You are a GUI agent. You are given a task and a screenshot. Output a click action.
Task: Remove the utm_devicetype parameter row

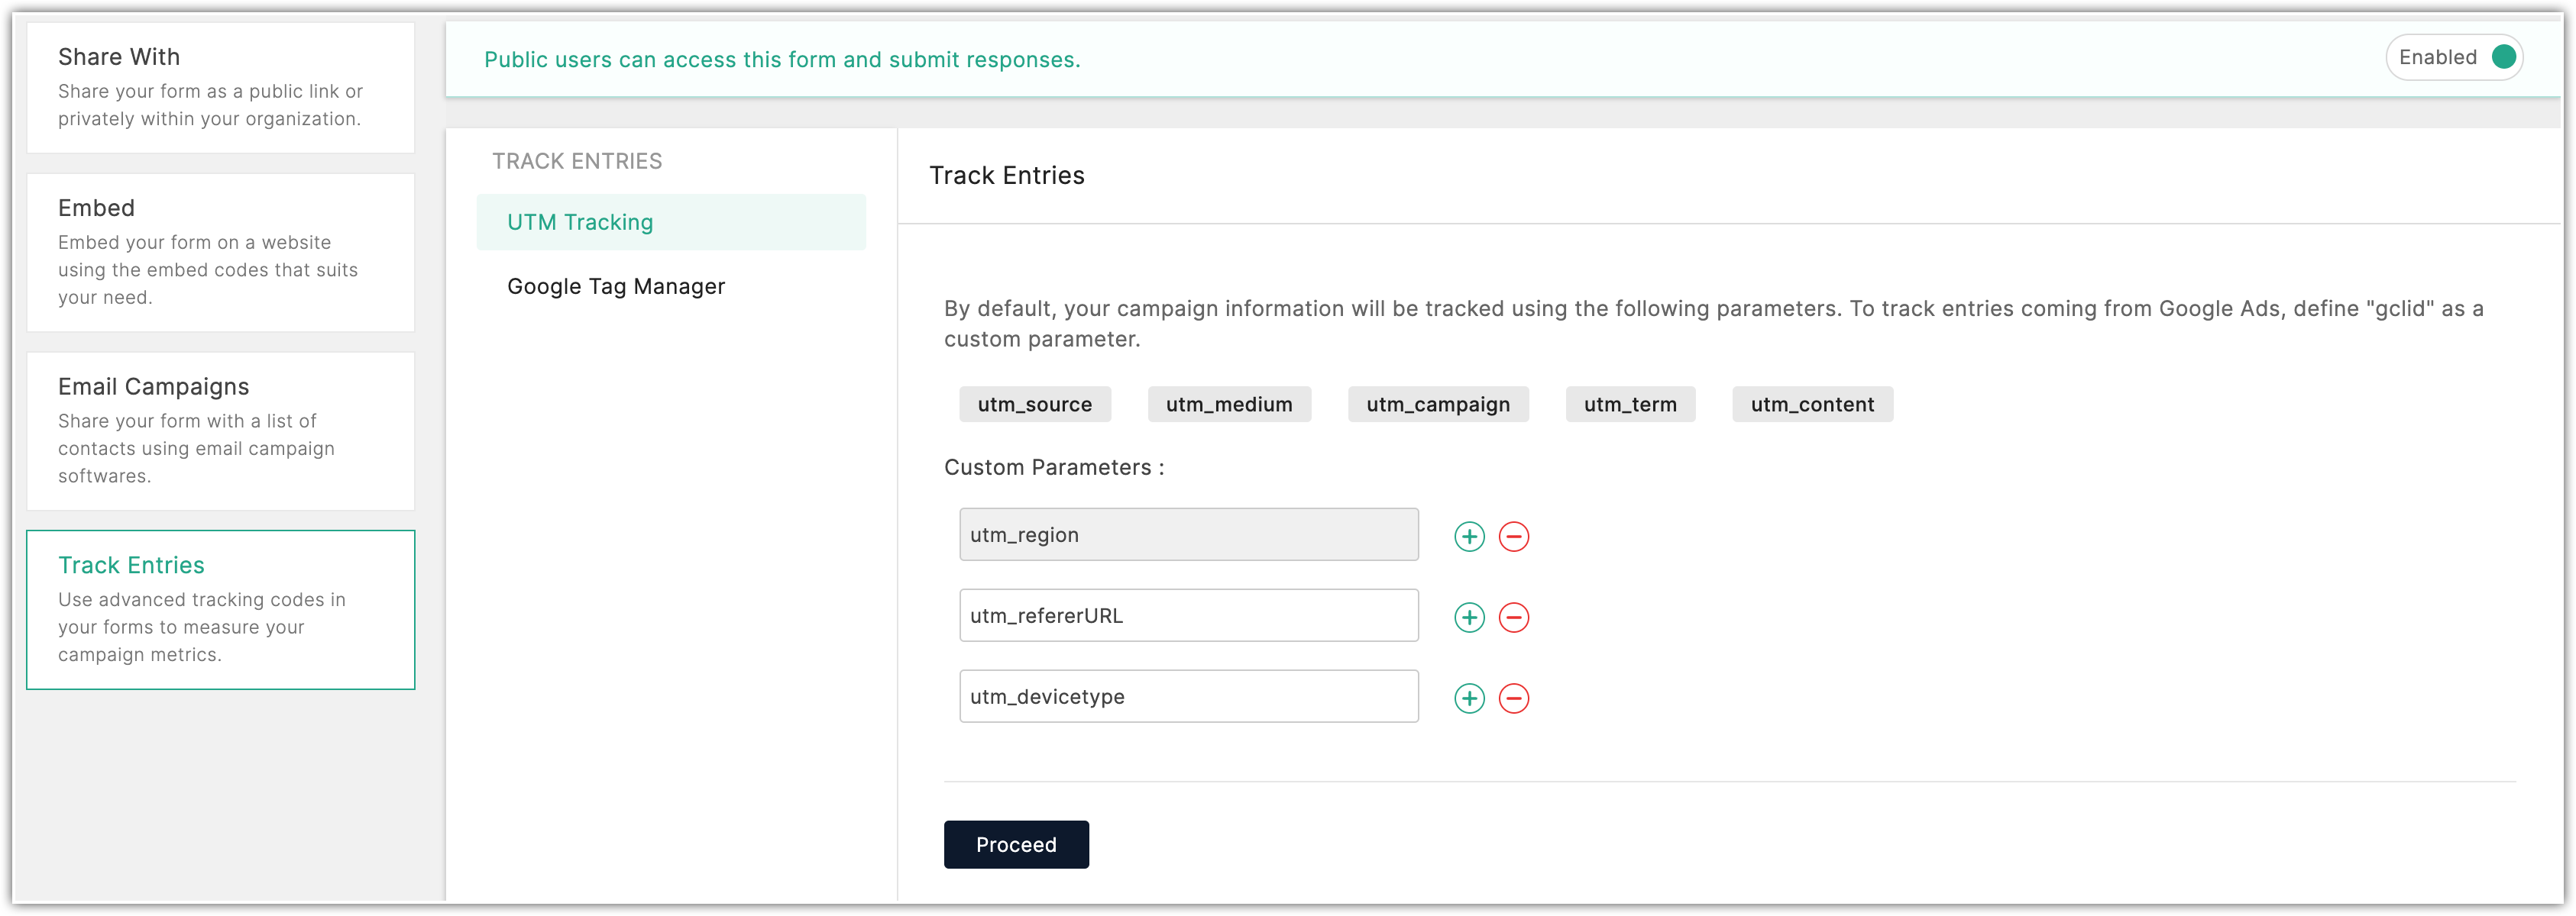coord(1514,698)
